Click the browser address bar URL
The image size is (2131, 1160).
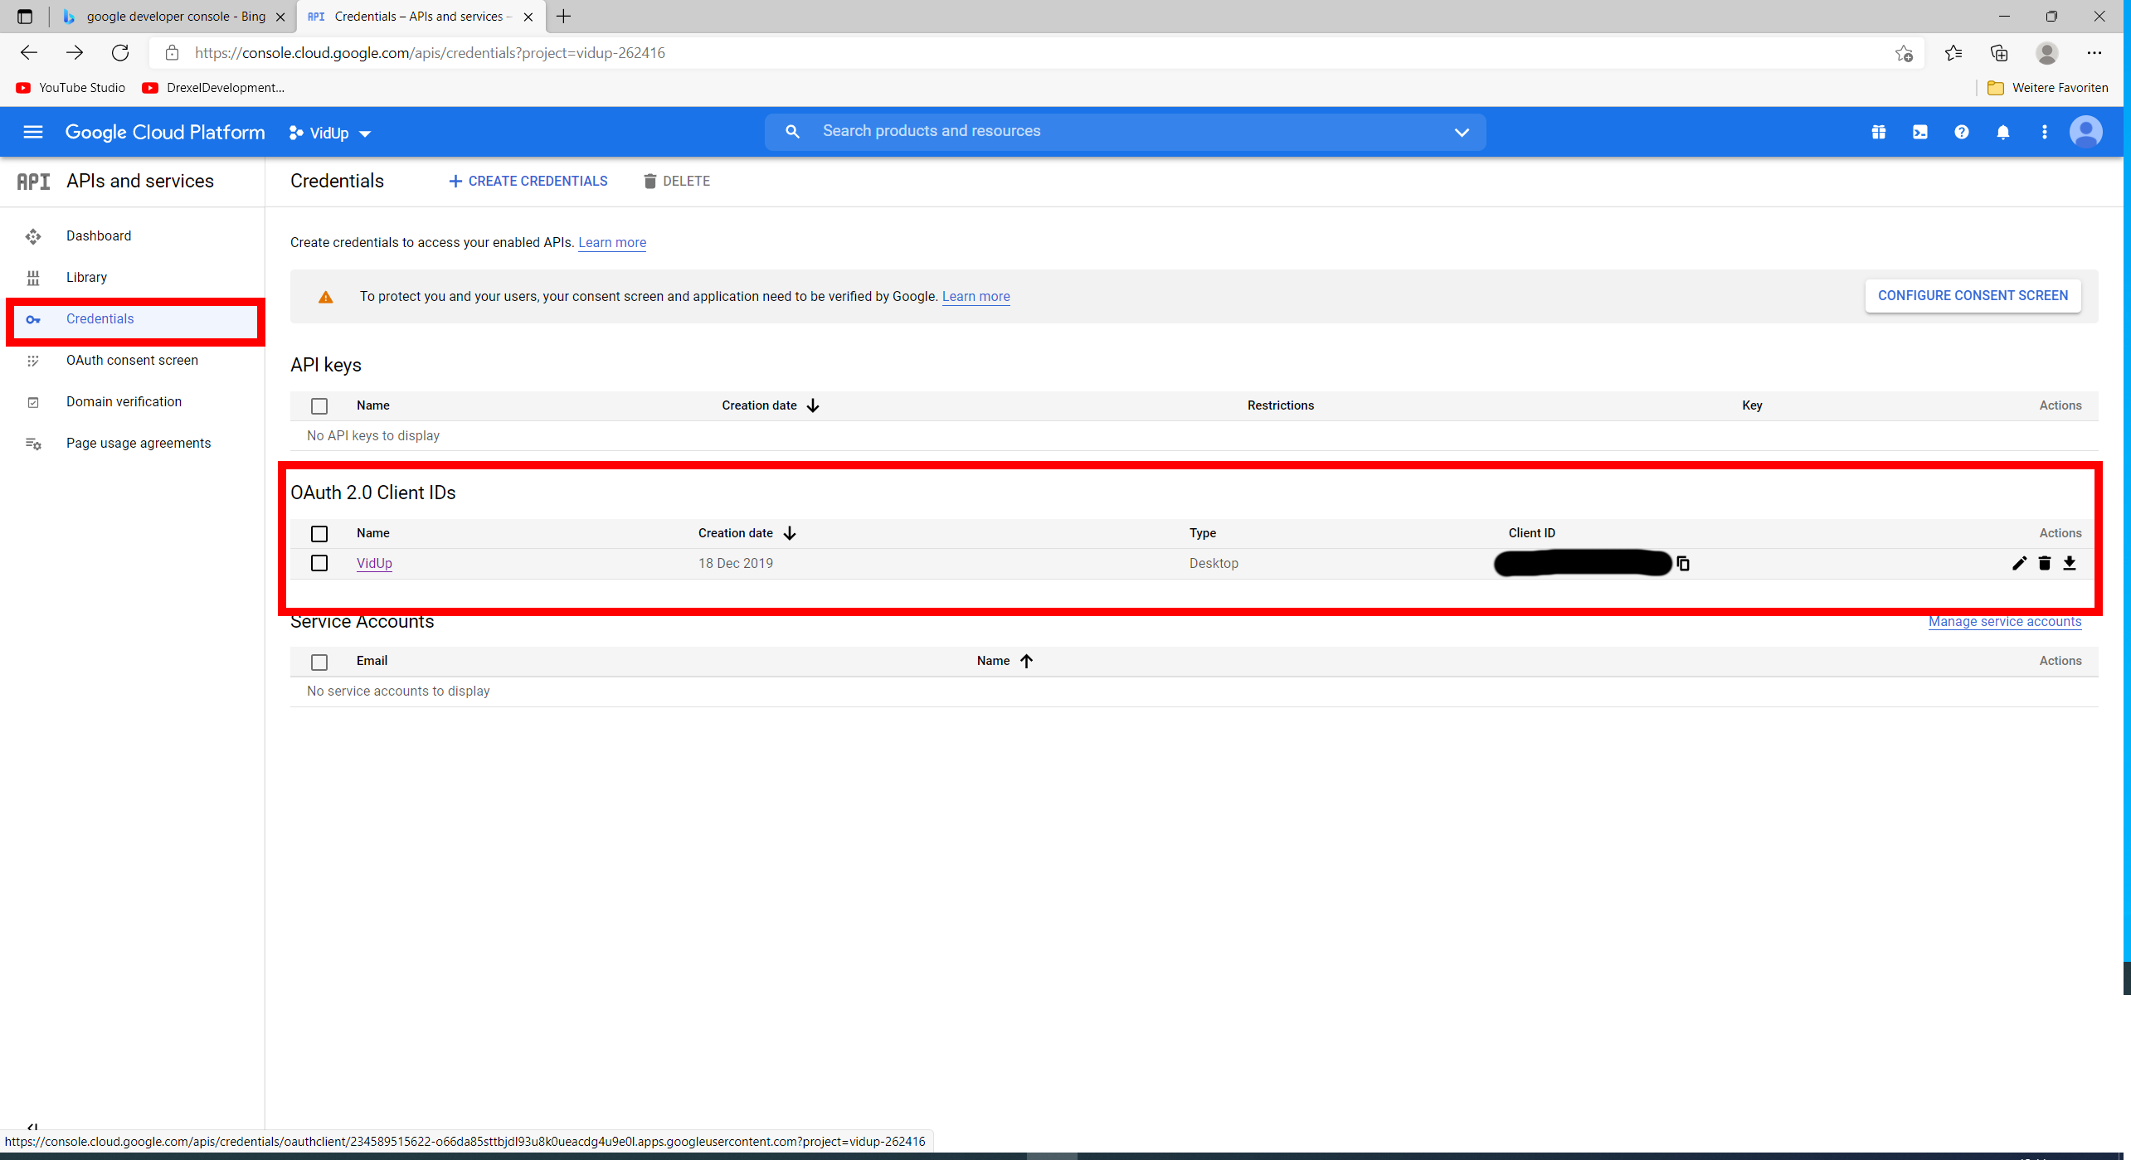pyautogui.click(x=430, y=53)
